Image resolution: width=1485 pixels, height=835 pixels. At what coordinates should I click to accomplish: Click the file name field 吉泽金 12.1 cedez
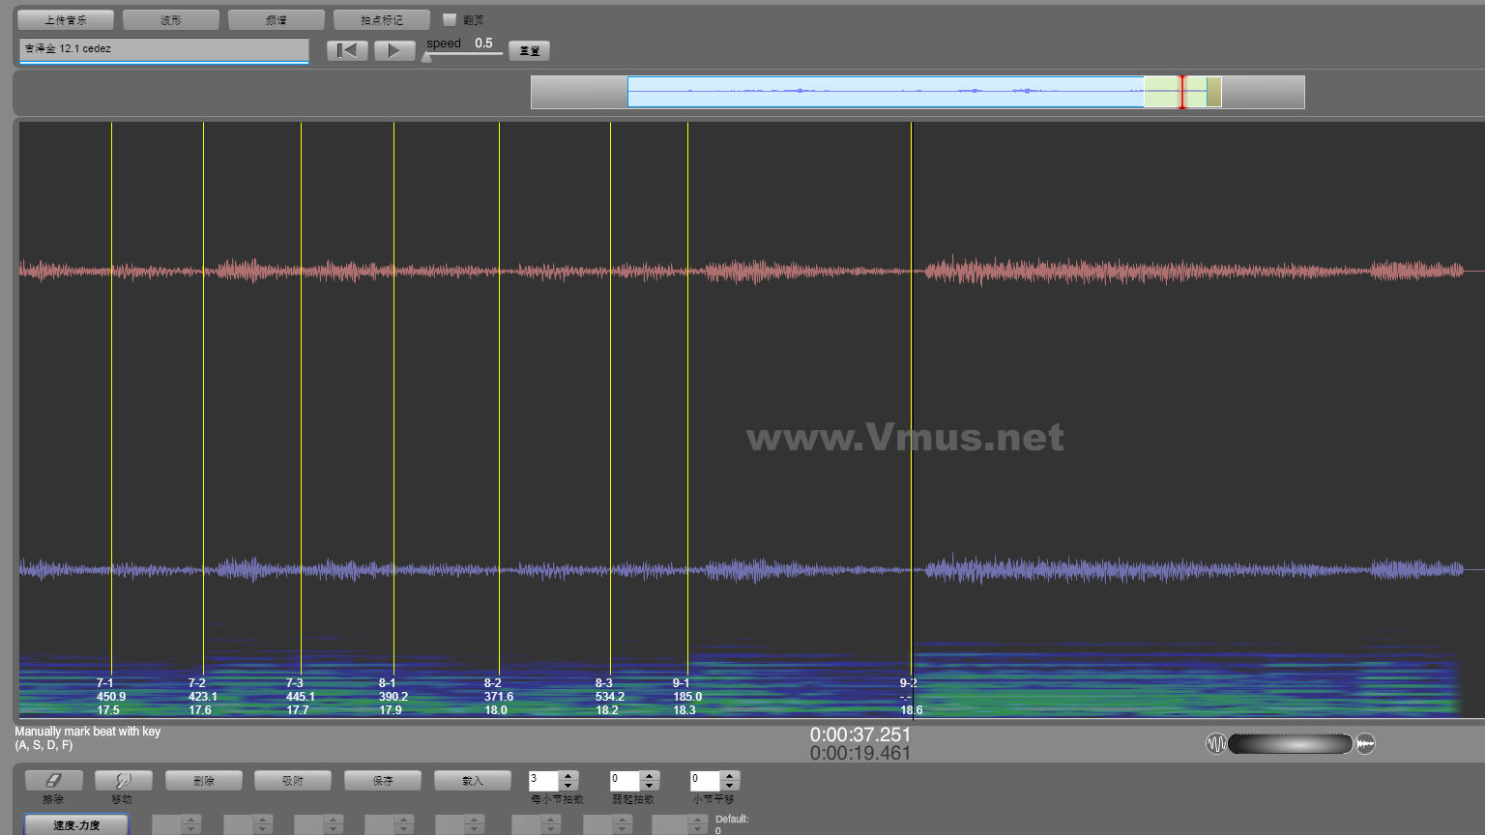tap(163, 48)
